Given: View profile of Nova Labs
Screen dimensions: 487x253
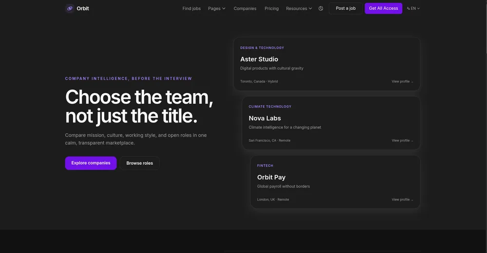Looking at the screenshot, I should [402, 140].
